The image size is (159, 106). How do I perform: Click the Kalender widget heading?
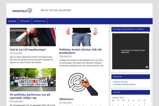coord(131,92)
